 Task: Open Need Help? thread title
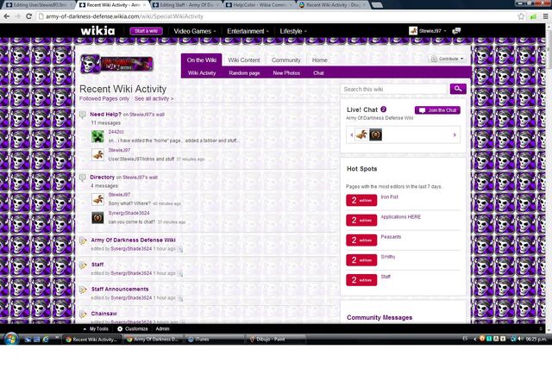pyautogui.click(x=105, y=115)
